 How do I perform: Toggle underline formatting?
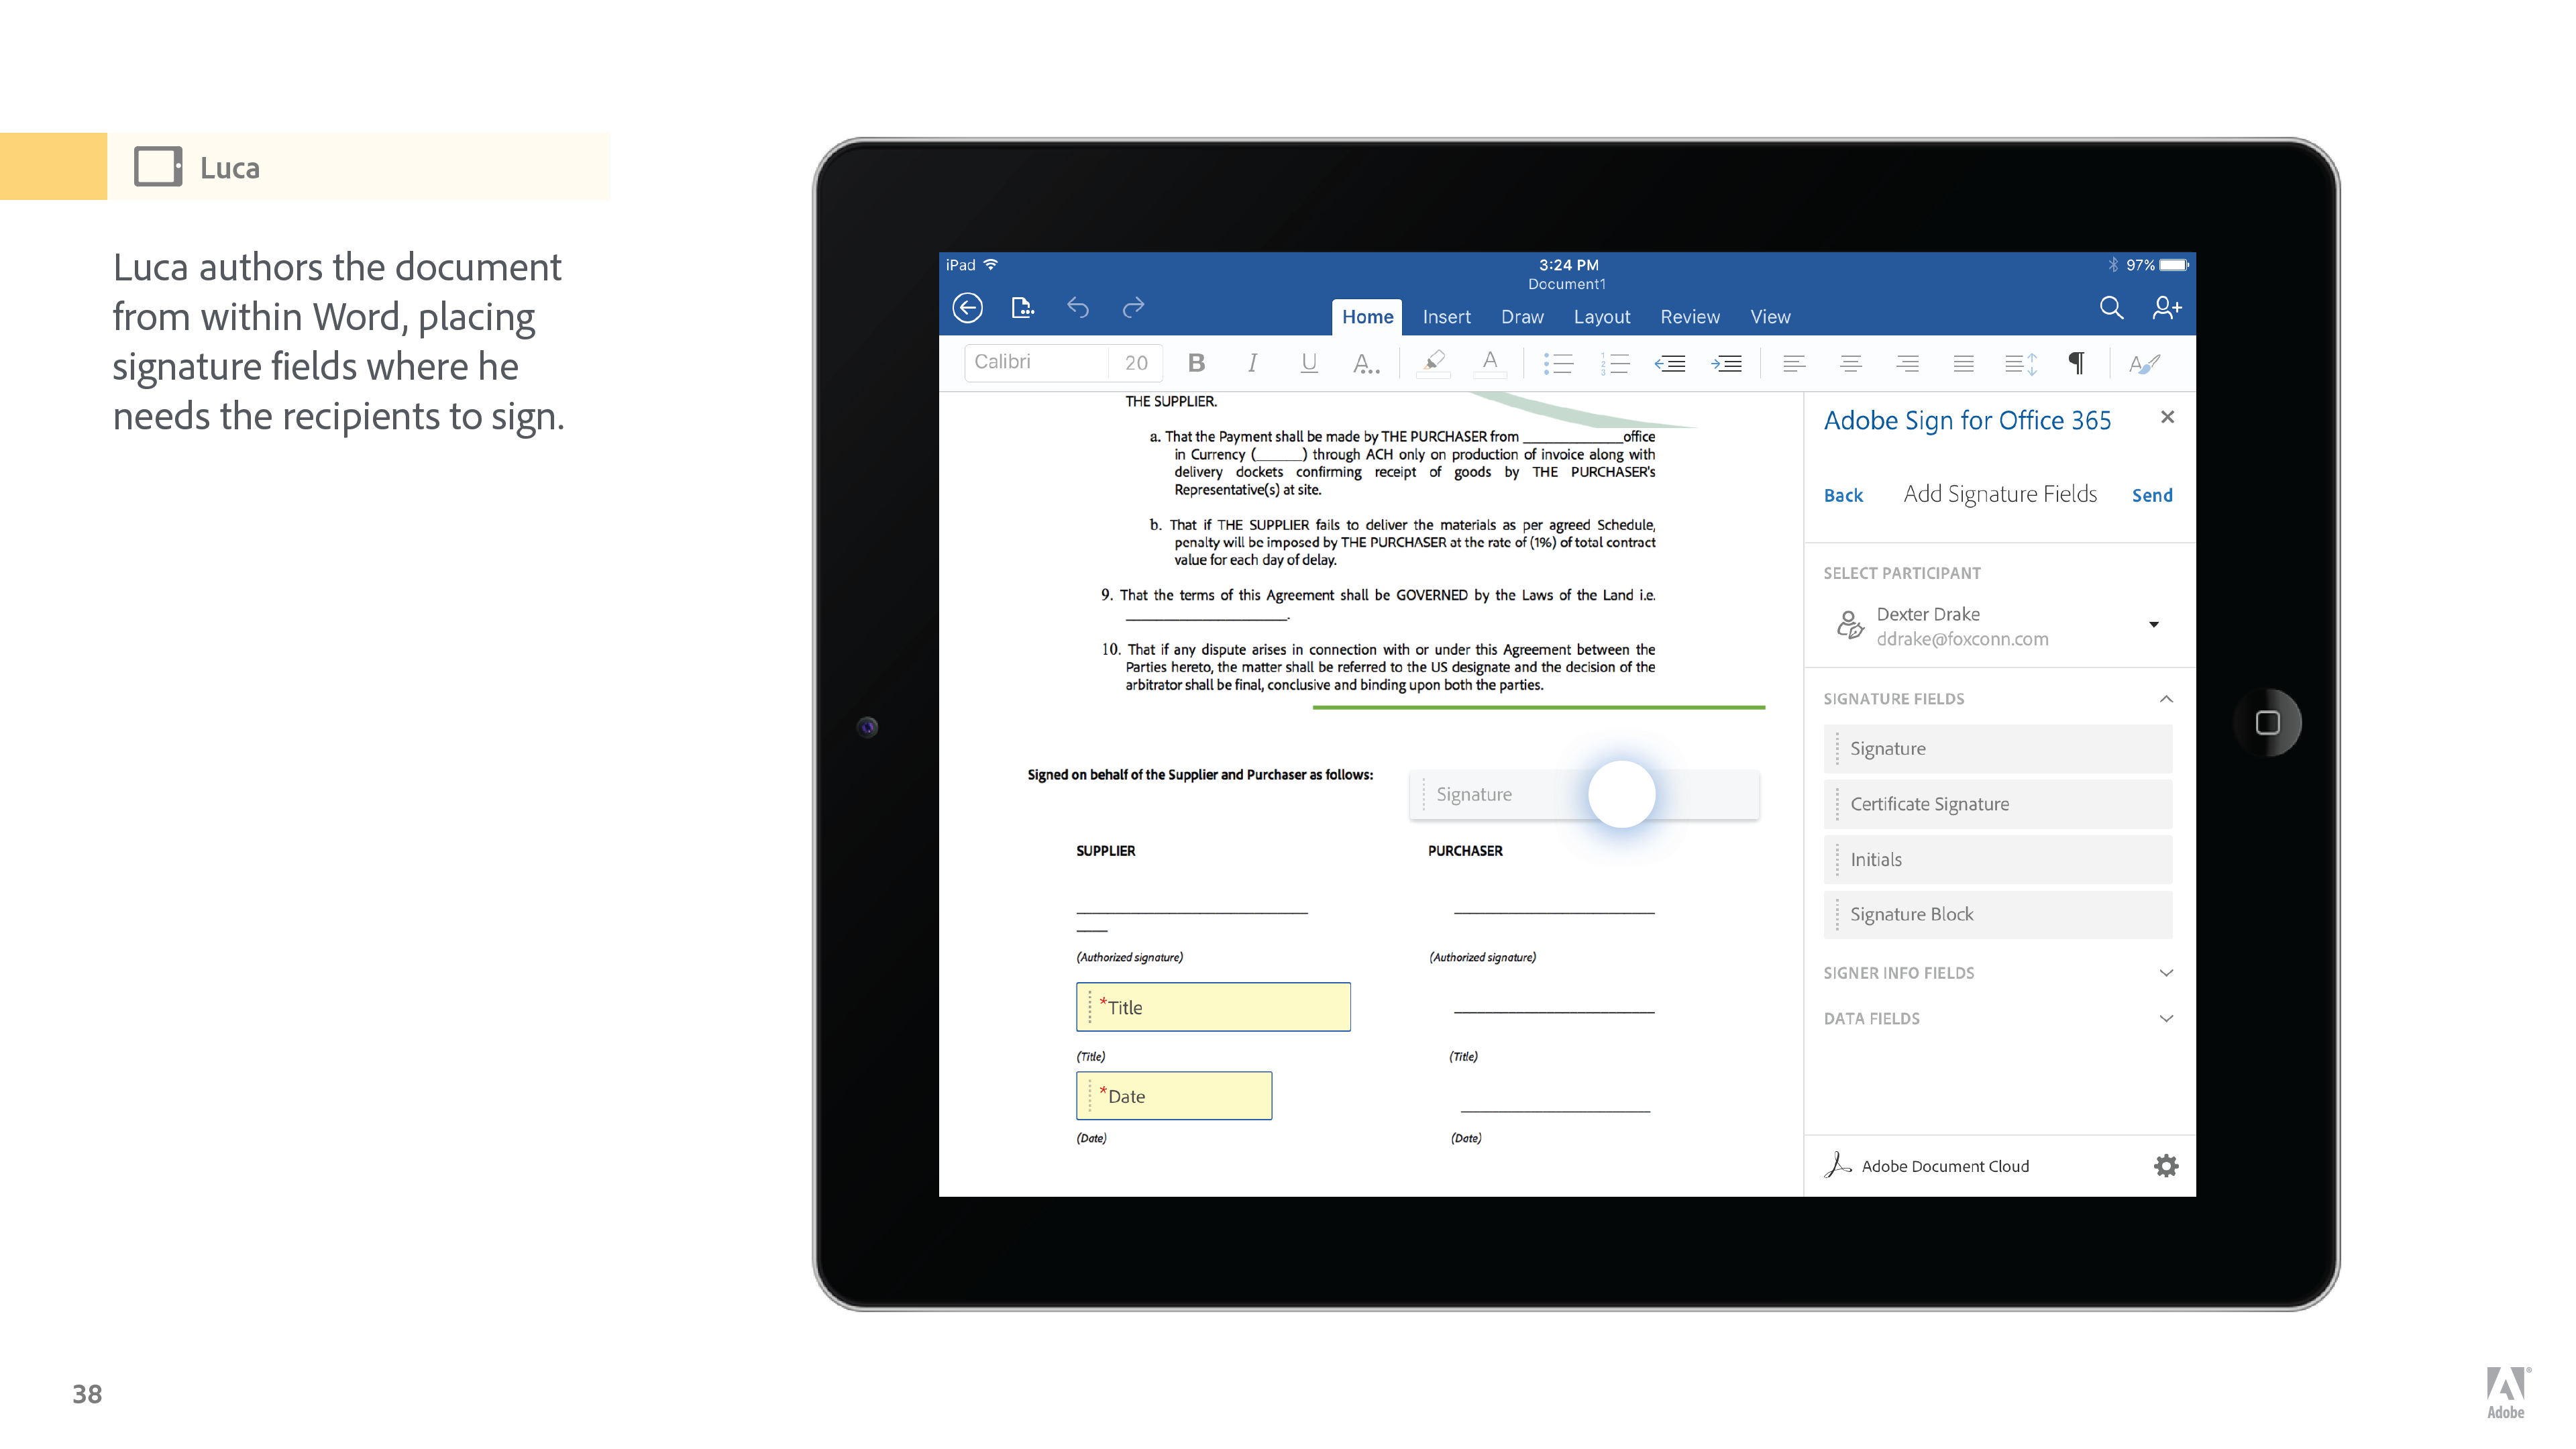(x=1308, y=363)
